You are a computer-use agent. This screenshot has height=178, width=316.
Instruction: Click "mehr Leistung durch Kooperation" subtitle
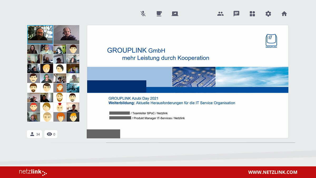tap(166, 58)
